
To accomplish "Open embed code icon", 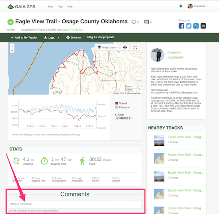I will 203,26.
